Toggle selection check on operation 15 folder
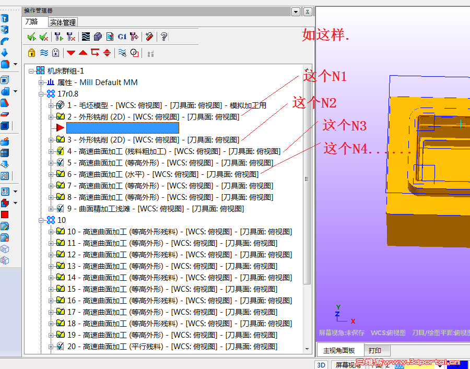The width and height of the screenshot is (470, 369). point(60,289)
